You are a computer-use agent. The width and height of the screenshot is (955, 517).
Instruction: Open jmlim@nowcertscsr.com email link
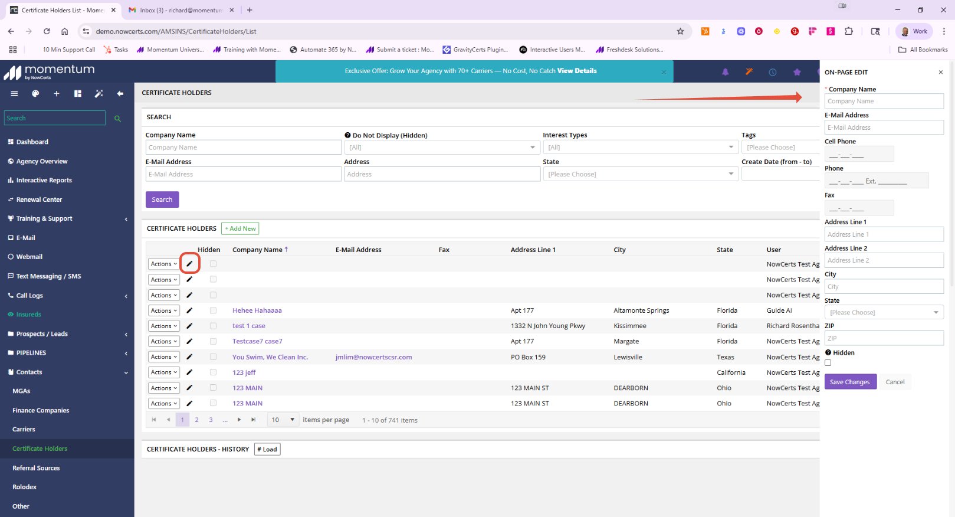point(373,357)
